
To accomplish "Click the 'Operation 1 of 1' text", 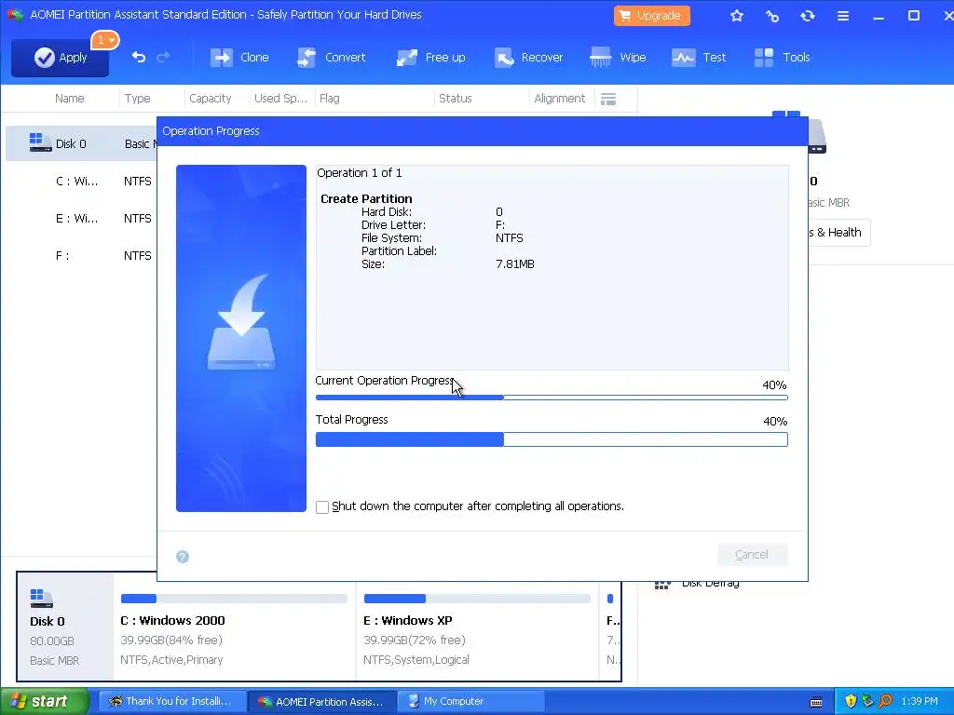I will coord(359,173).
